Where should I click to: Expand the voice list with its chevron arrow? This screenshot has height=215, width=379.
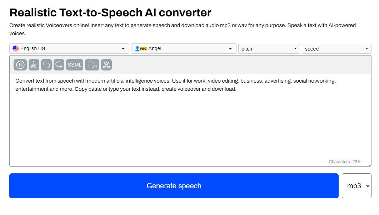231,48
